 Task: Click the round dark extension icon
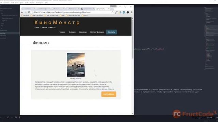[x=128, y=12]
